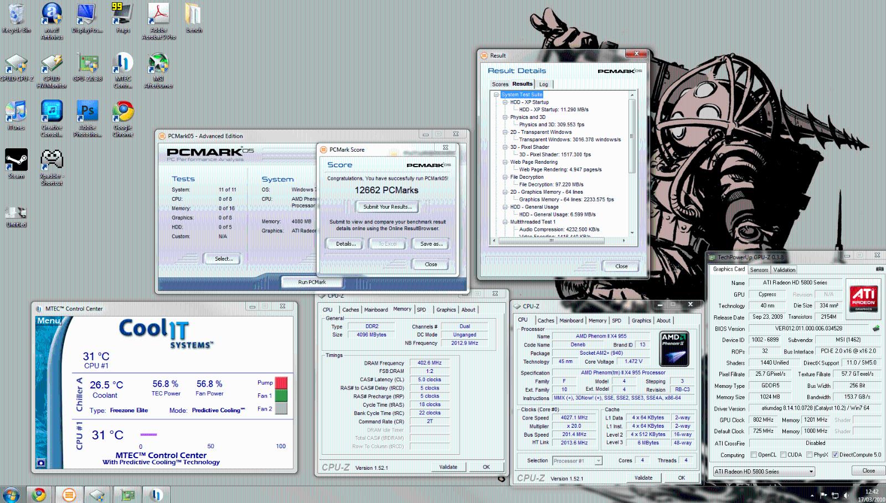Click the Submit Your Results button
Image resolution: width=886 pixels, height=503 pixels.
click(x=387, y=207)
